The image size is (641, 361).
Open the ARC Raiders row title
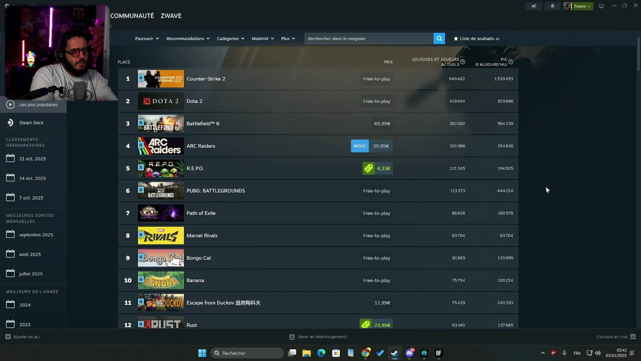[x=201, y=146]
